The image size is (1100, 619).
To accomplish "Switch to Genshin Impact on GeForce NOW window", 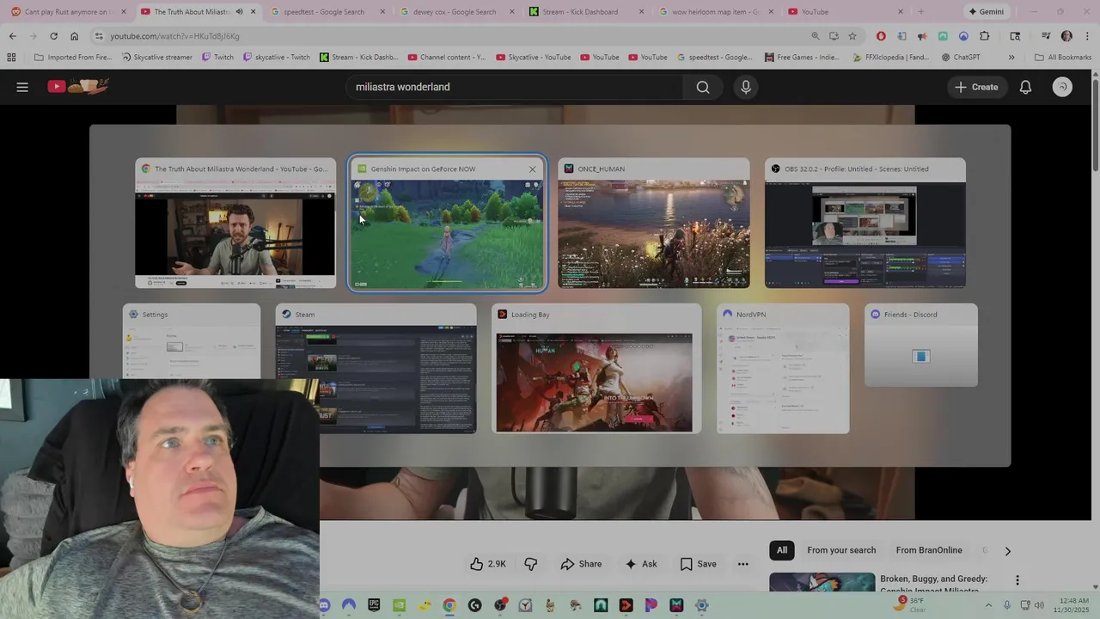I will pyautogui.click(x=447, y=224).
